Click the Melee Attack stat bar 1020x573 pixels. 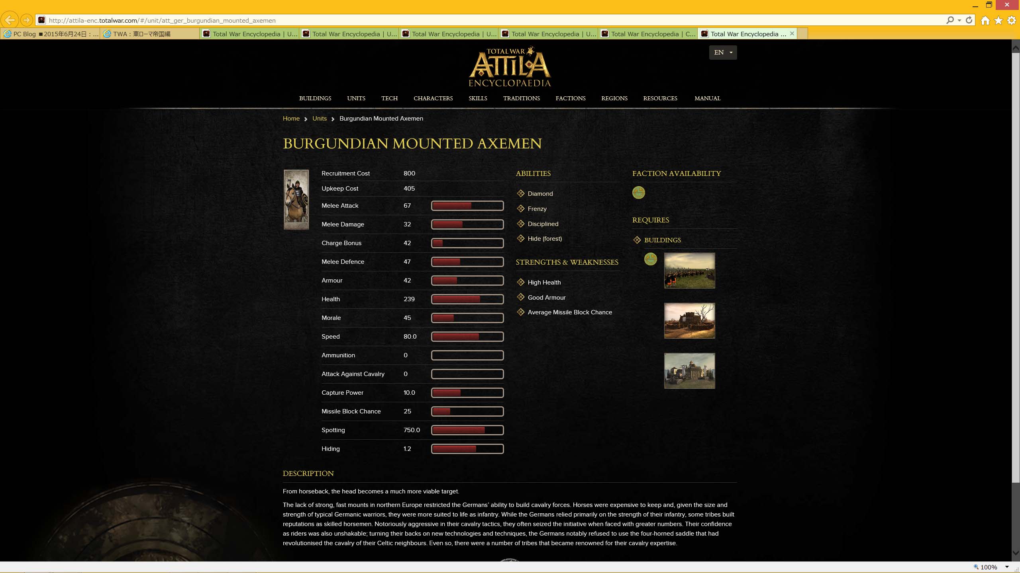point(467,206)
